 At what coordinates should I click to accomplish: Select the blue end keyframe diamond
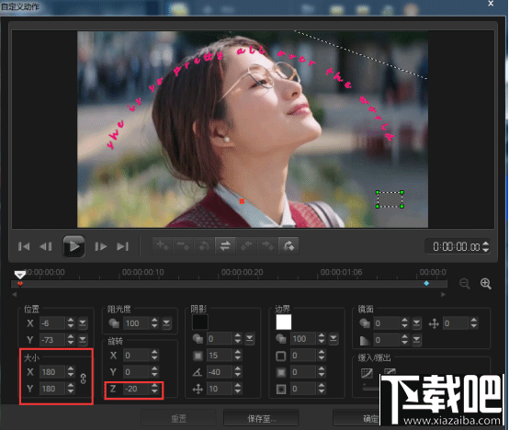(426, 284)
